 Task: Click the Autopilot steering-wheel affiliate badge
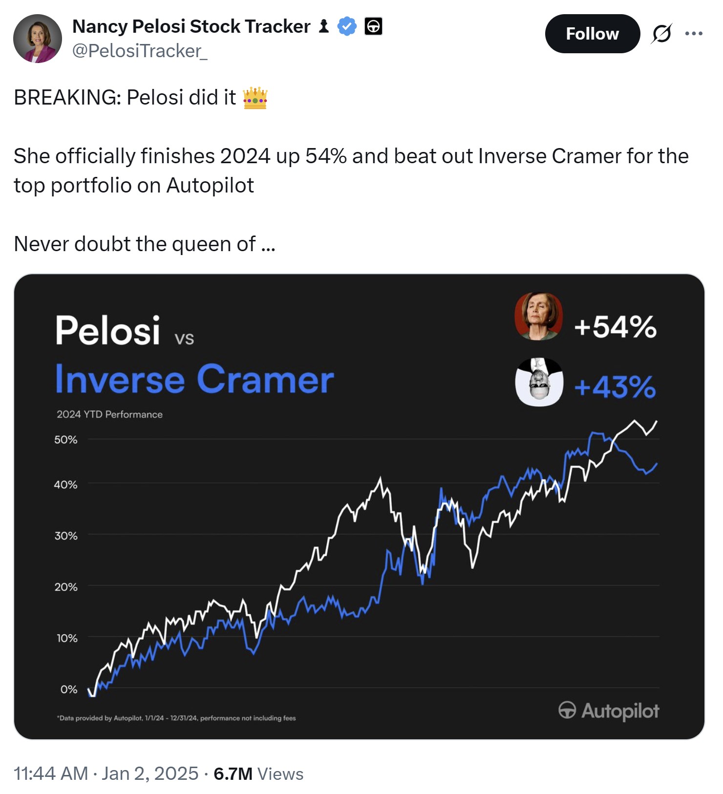pos(373,26)
